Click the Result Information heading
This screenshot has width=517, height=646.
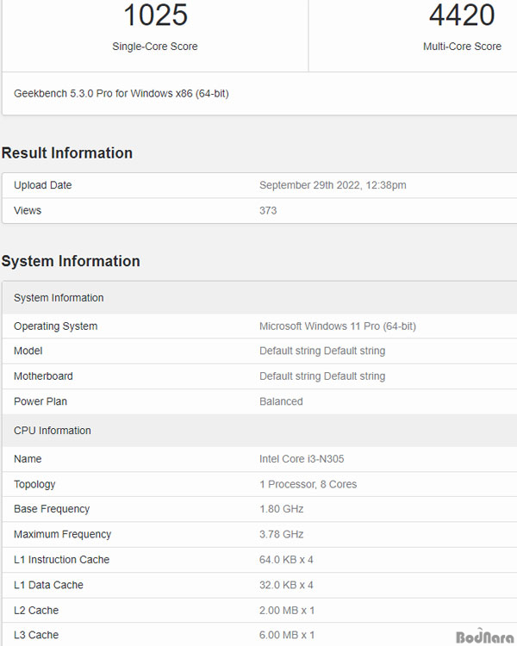pyautogui.click(x=67, y=152)
